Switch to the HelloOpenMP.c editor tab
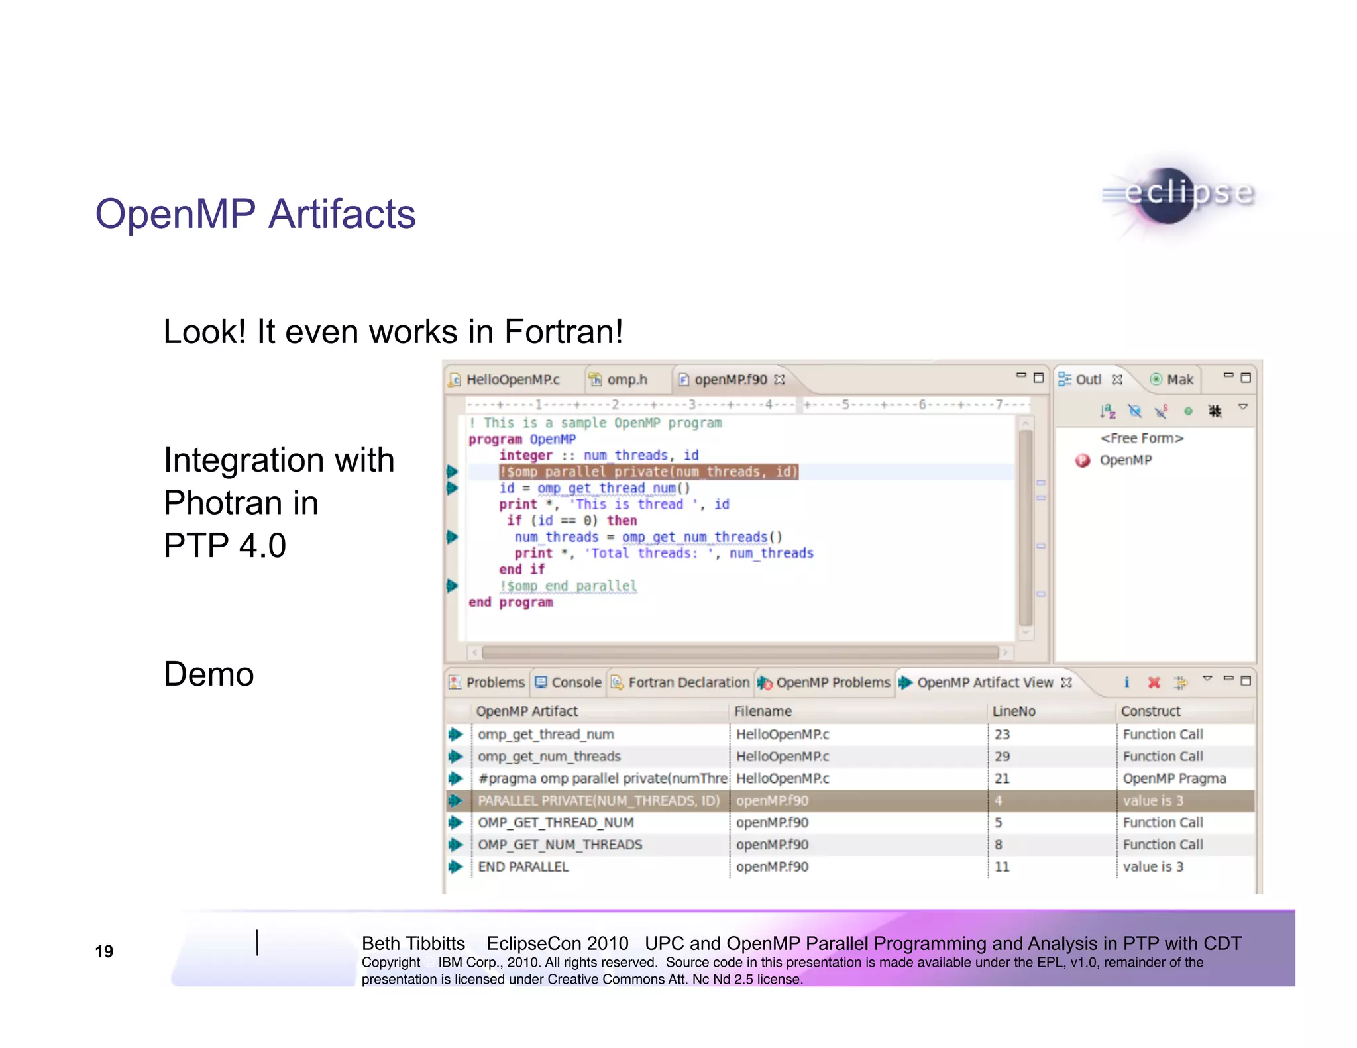This screenshot has width=1357, height=1048. point(505,379)
